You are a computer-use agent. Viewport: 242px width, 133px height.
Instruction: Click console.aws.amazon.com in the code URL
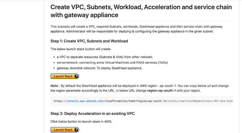pyautogui.click(x=85, y=101)
